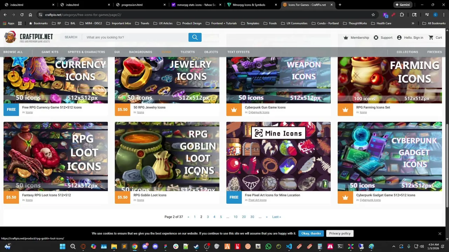Screen dimensions: 449x252
Task: Click the FREE badge on Pixel Art Mine Icons
Action: click(x=234, y=197)
